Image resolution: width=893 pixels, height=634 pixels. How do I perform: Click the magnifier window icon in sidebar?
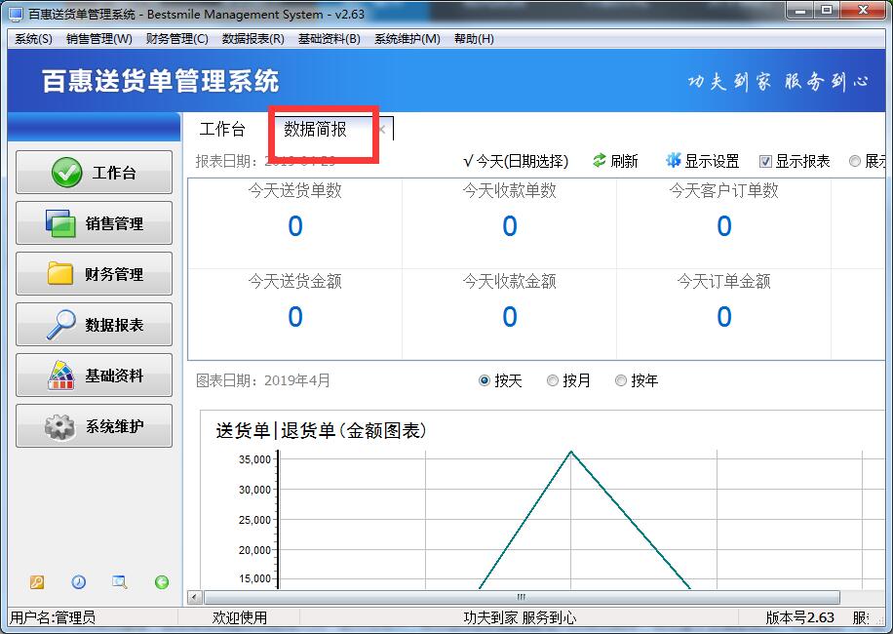120,582
